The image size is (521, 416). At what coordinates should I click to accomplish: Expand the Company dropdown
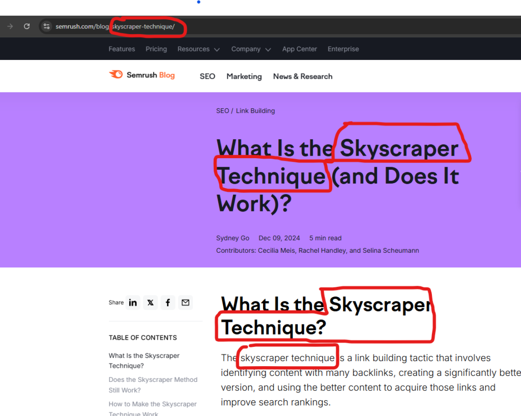pyautogui.click(x=251, y=49)
